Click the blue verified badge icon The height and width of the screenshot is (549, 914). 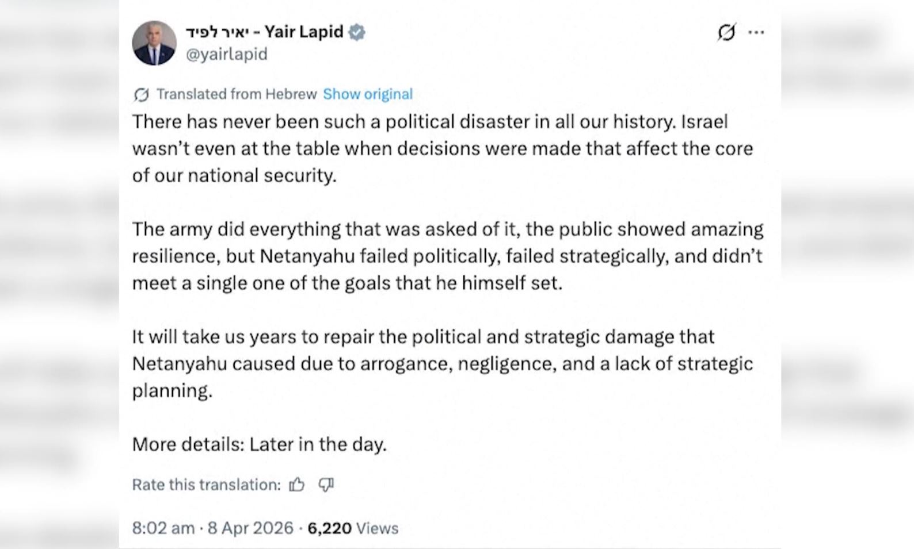pos(357,32)
